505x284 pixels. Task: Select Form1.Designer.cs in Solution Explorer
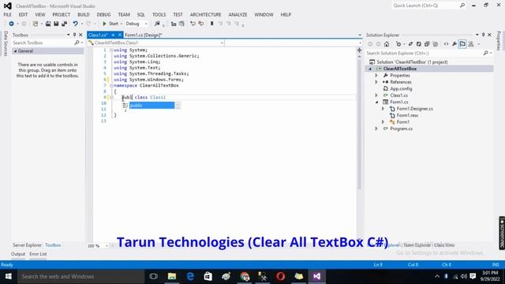[414, 109]
